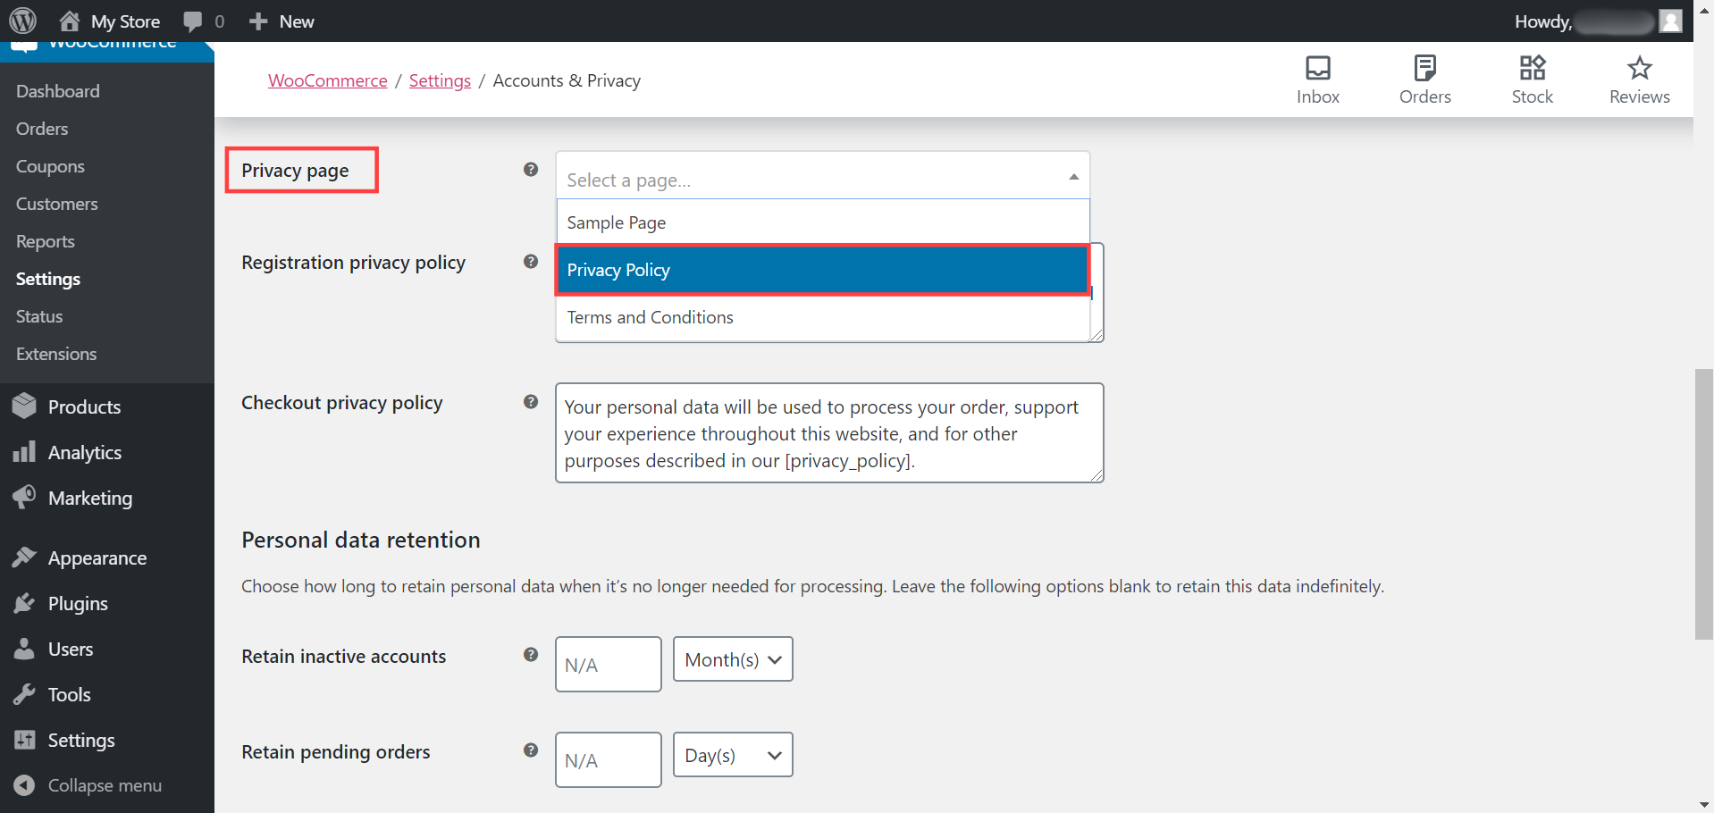The image size is (1714, 813).
Task: Open WooCommerce Orders submenu item
Action: 42,129
